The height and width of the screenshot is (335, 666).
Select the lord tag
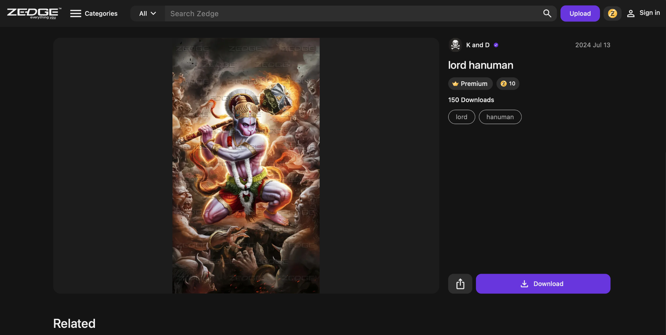[x=461, y=117]
